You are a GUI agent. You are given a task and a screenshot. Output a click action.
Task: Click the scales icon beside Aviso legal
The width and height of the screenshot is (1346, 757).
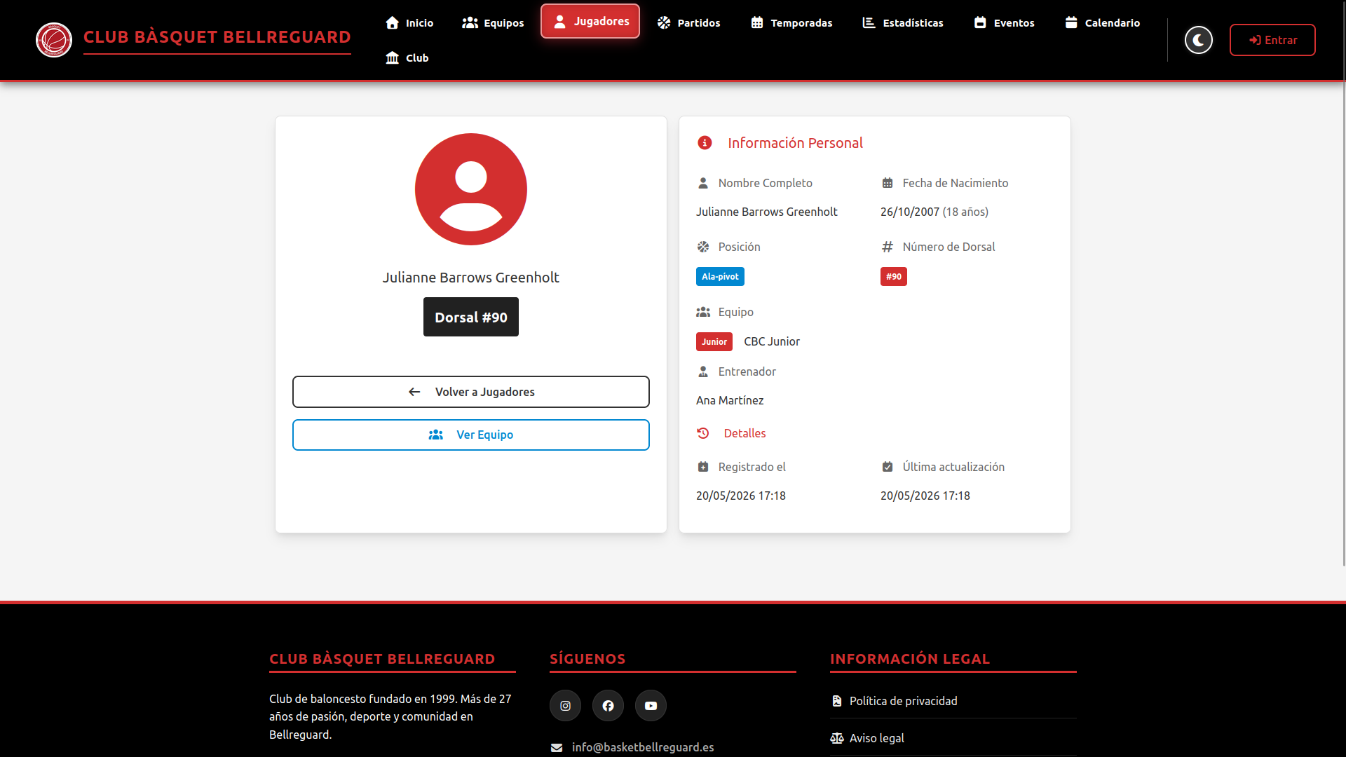pos(837,738)
